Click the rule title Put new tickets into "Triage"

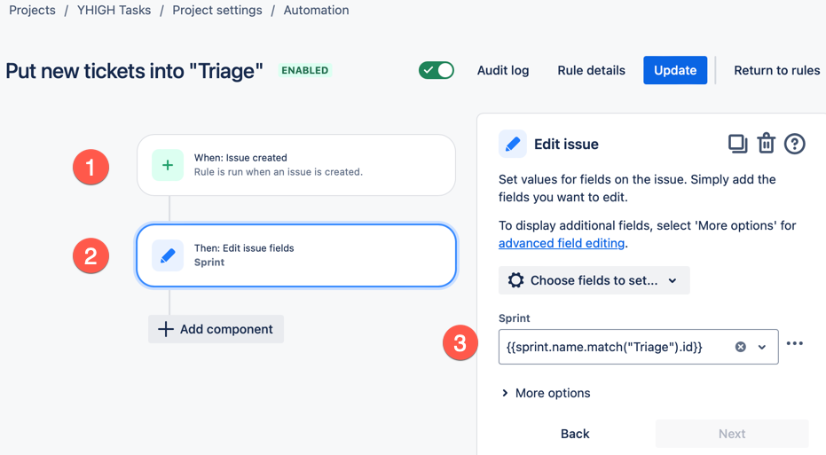click(x=134, y=71)
